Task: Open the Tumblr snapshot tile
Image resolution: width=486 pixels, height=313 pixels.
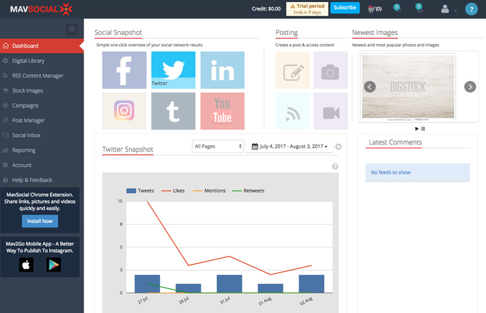Action: 173,111
